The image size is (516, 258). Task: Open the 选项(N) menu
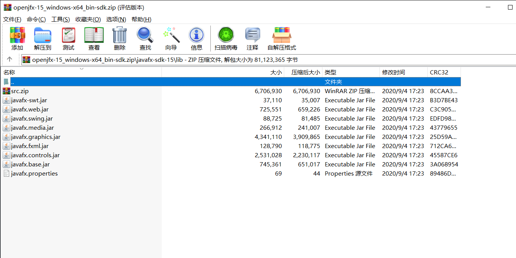coord(116,19)
